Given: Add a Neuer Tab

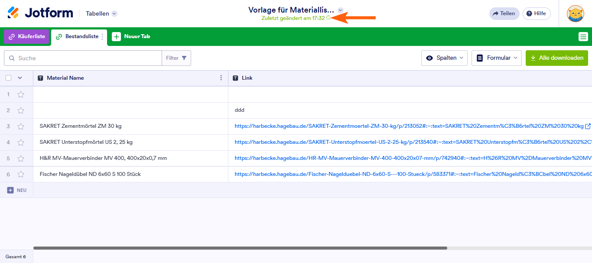Looking at the screenshot, I should (131, 36).
